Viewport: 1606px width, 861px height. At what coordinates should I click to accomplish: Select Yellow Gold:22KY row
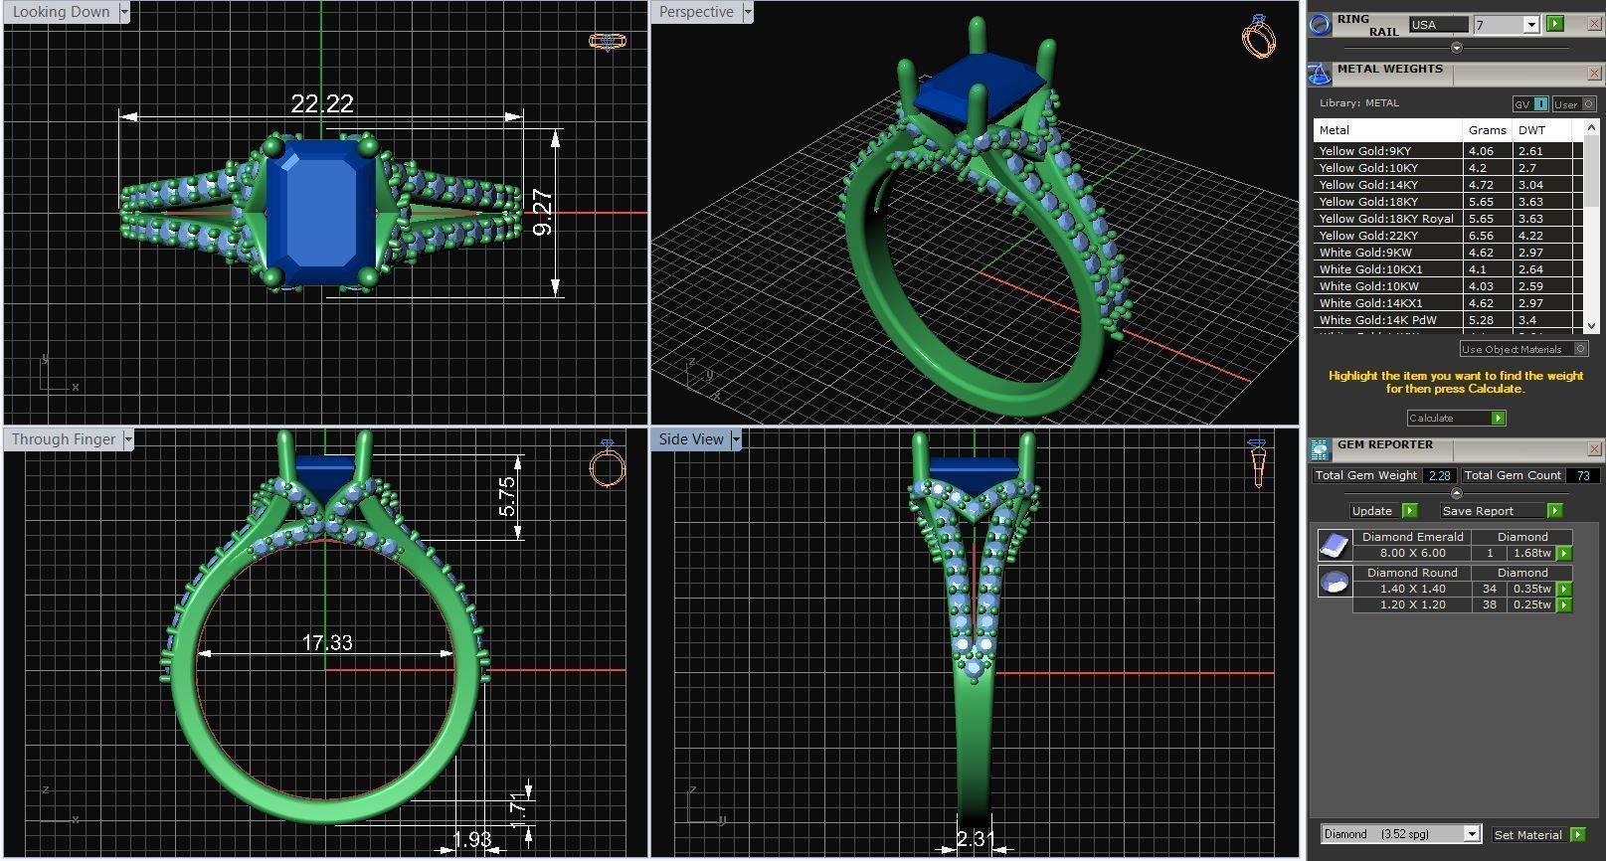[1449, 236]
